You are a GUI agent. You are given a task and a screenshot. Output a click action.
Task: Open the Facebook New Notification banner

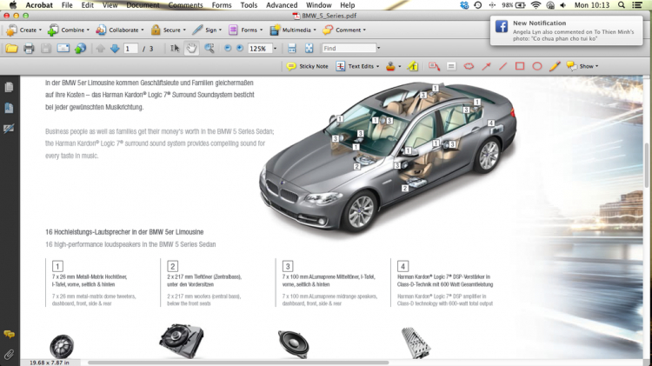pos(566,30)
